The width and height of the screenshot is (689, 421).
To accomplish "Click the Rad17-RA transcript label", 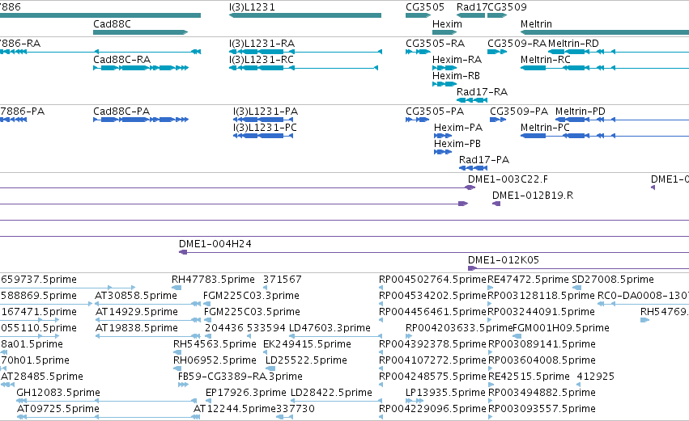I will click(x=482, y=92).
